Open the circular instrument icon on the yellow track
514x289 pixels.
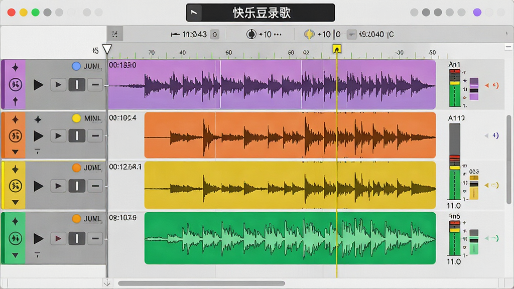pyautogui.click(x=15, y=186)
